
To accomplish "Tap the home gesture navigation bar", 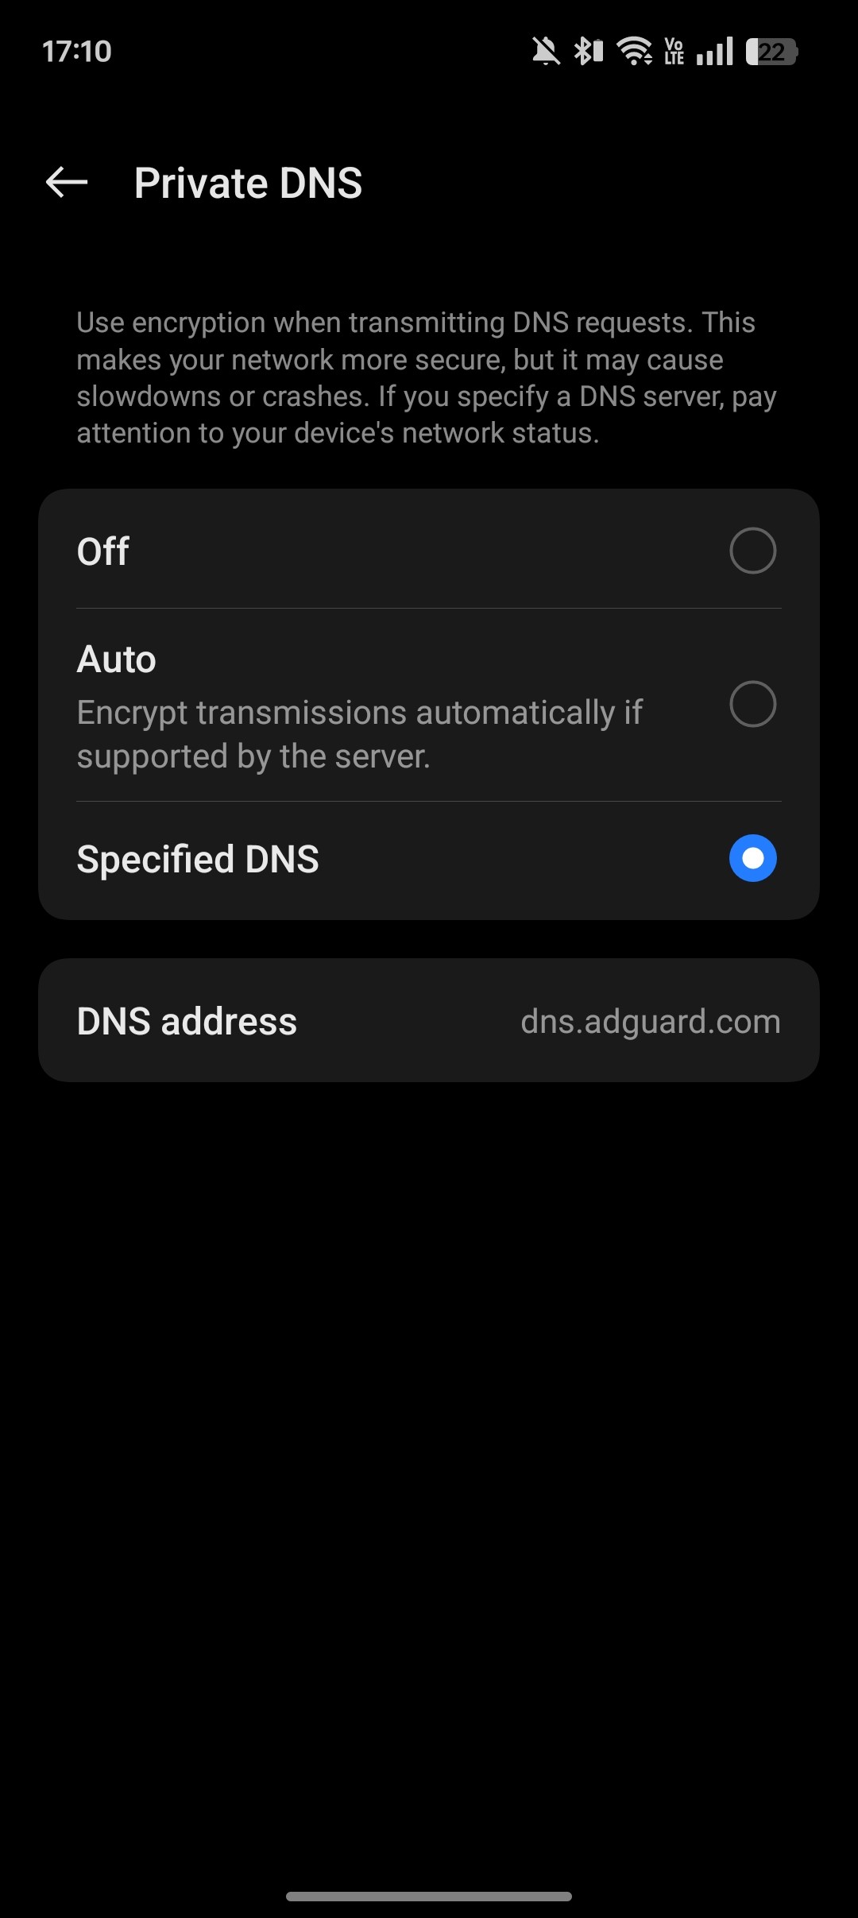I will pos(429,1896).
